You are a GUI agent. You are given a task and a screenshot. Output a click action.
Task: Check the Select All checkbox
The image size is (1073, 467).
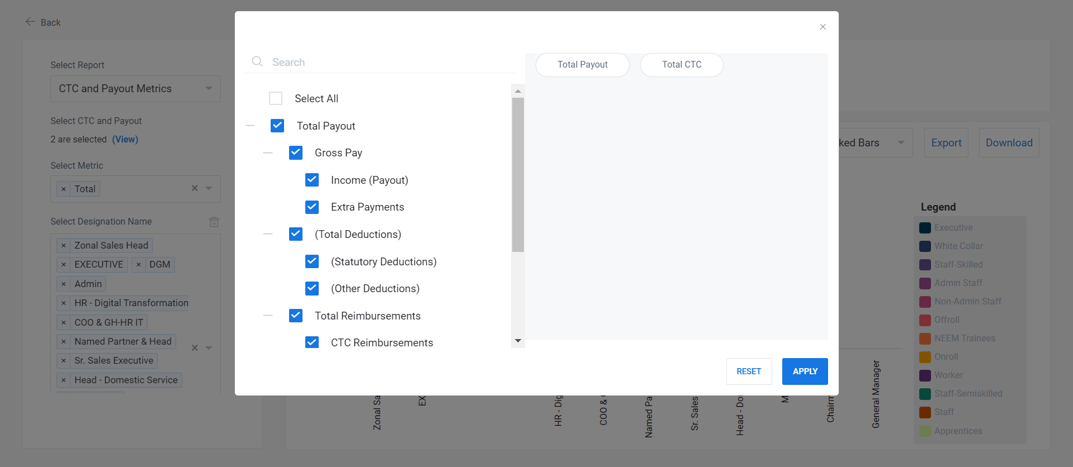coord(276,99)
